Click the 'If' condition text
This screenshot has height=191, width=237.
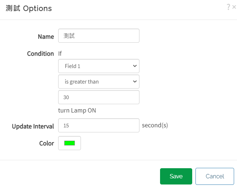coord(60,54)
